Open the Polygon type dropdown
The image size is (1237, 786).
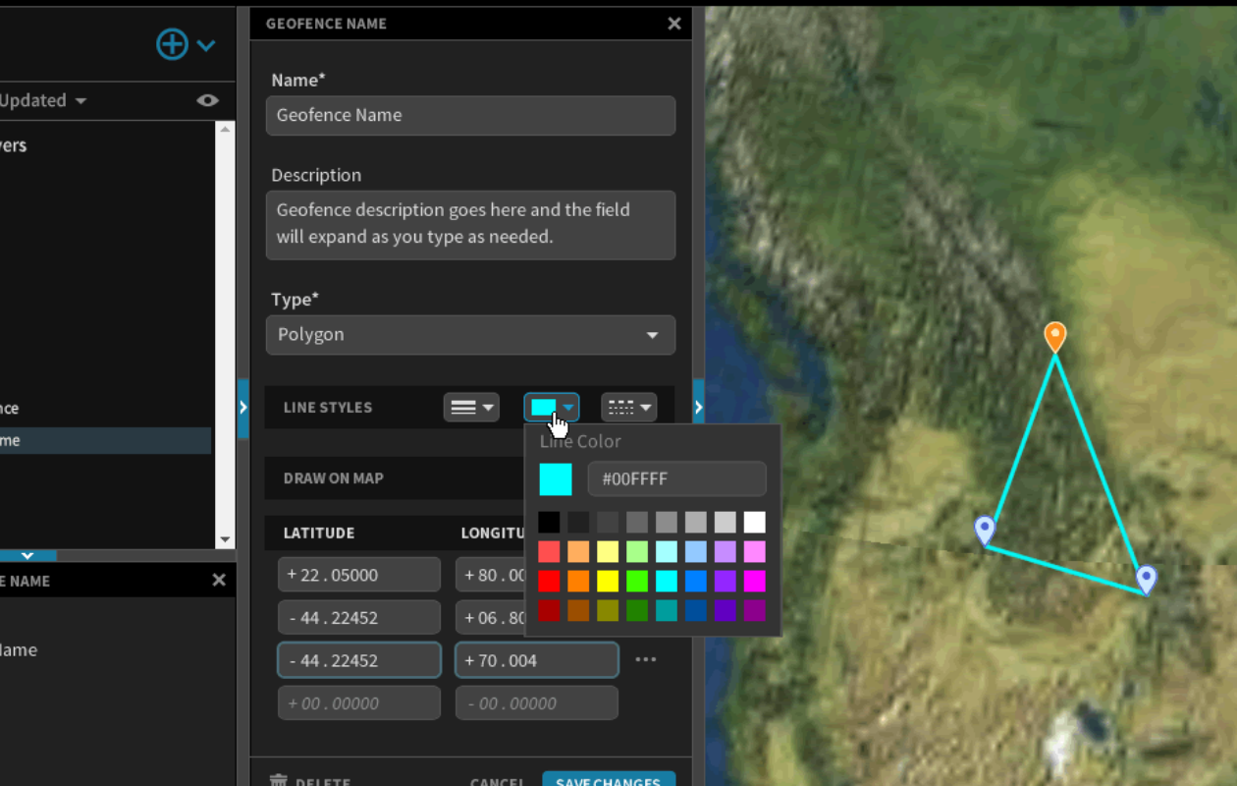click(x=470, y=335)
